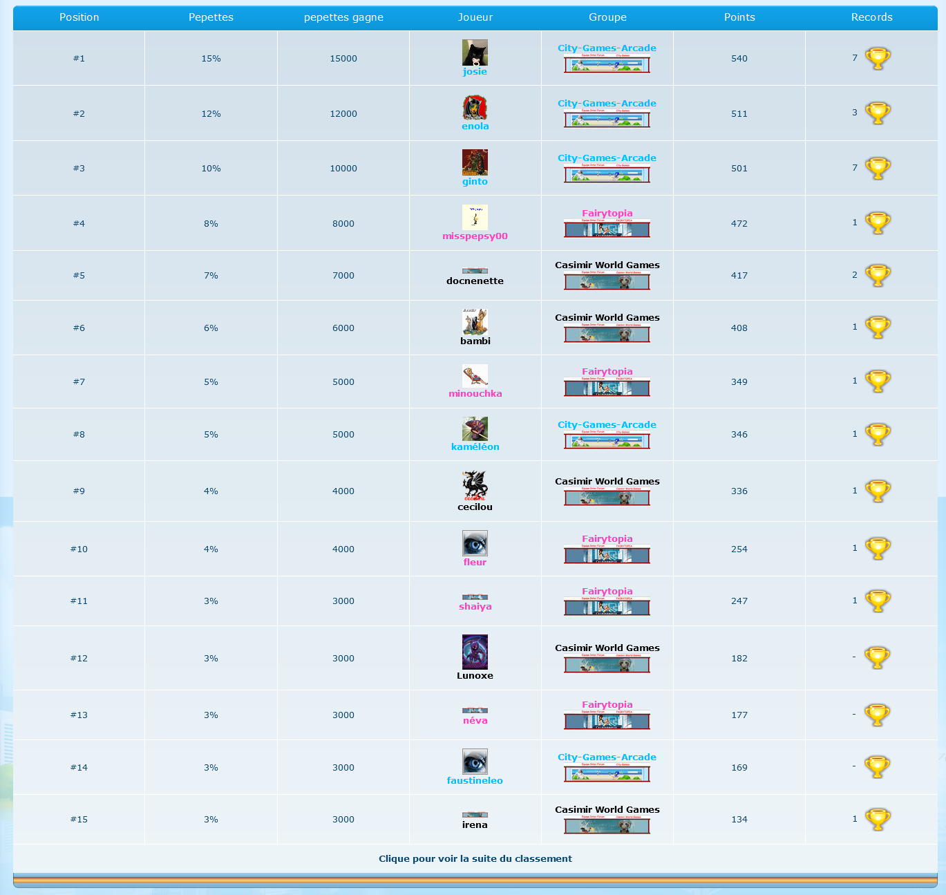Screen dimensions: 946x895
Task: Open irena's player name link
Action: pos(475,825)
